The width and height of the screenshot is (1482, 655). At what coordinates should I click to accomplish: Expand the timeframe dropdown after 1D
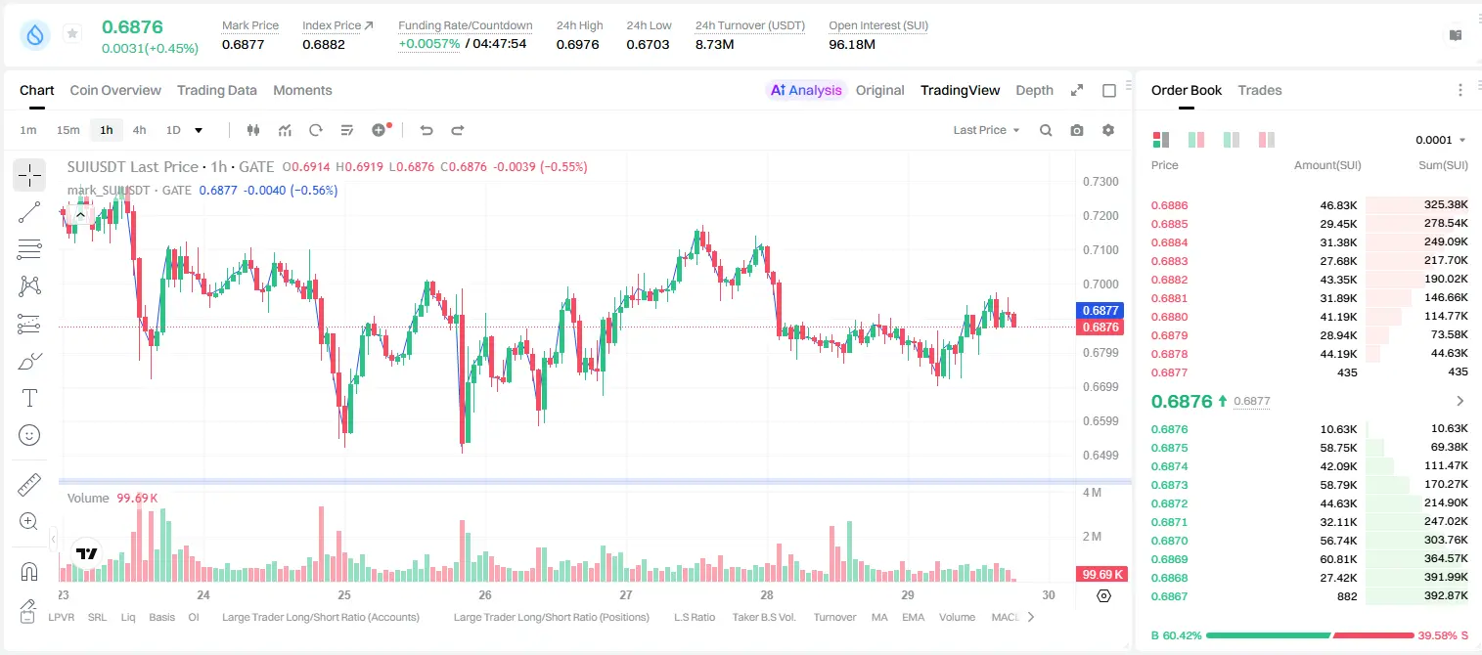199,130
